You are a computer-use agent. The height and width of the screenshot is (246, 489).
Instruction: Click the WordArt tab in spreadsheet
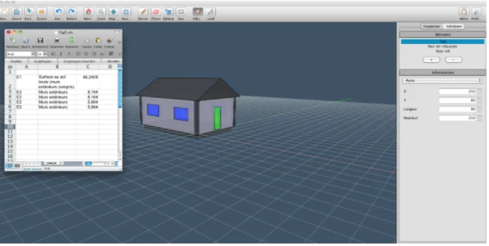coord(113,61)
